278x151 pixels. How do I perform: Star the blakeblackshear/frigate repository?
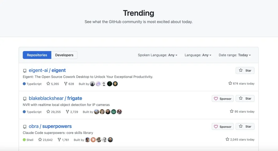[245, 98]
